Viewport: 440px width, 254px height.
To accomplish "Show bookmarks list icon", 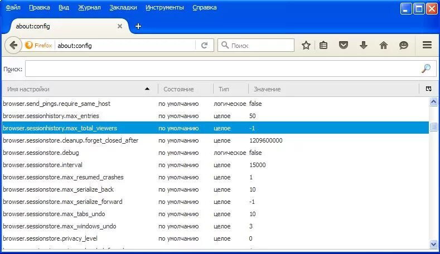I will click(x=323, y=45).
